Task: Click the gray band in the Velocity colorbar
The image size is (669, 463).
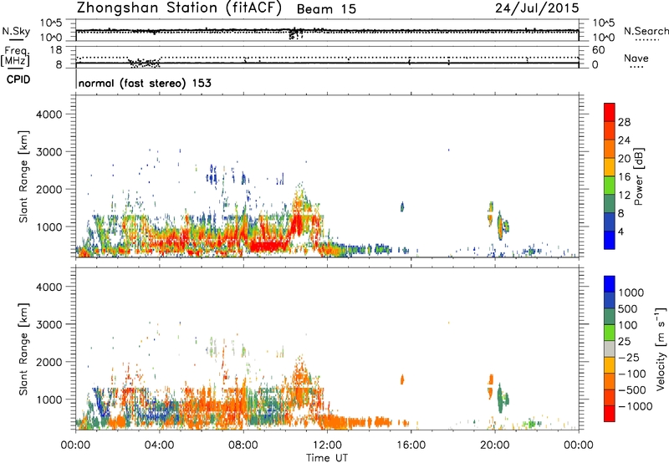Action: [x=610, y=349]
